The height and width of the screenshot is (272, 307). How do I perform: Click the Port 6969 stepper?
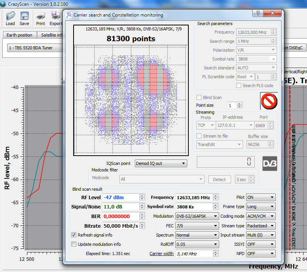click(x=270, y=125)
